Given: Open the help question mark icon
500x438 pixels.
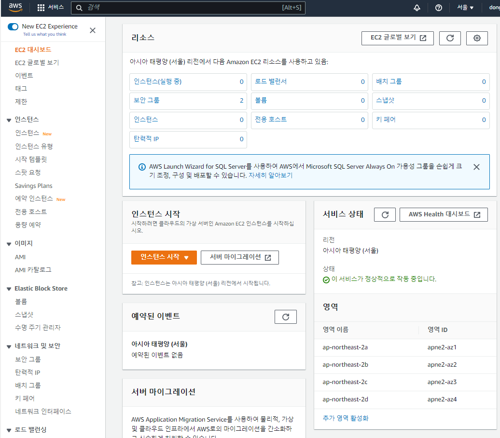Looking at the screenshot, I should tap(438, 8).
